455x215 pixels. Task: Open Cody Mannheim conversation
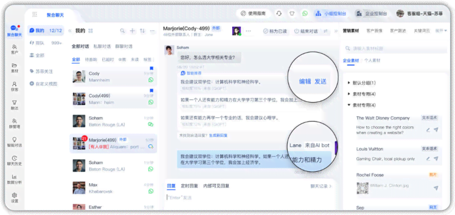click(113, 76)
